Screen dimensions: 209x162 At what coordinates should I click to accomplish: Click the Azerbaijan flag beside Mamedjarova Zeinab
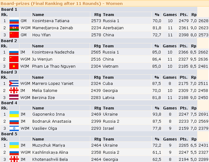click(x=14, y=28)
